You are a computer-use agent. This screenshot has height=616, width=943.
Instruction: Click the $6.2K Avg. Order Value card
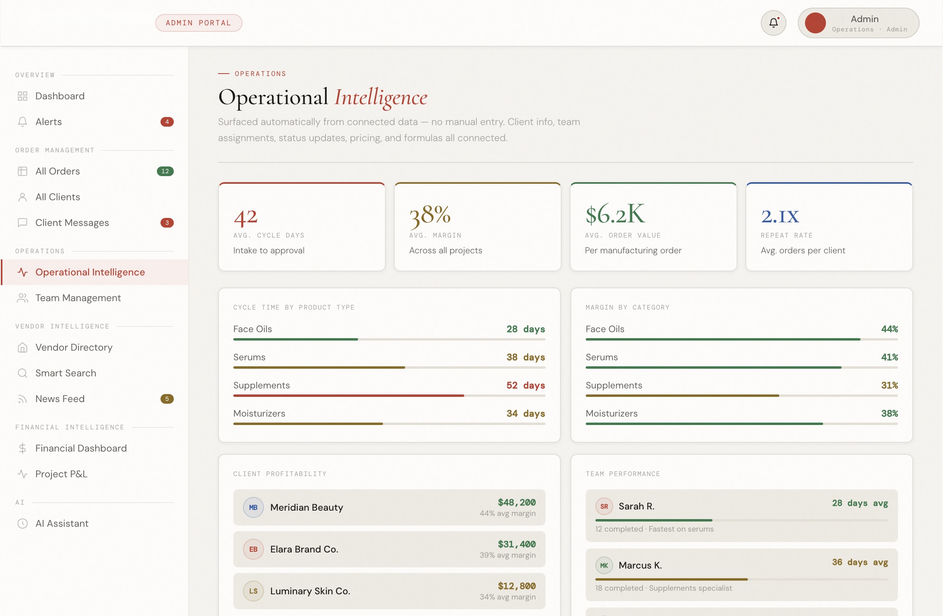pos(653,227)
